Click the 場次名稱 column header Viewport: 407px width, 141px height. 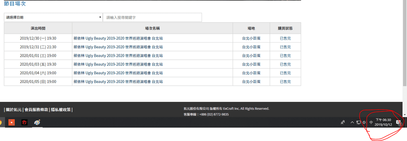(x=152, y=28)
